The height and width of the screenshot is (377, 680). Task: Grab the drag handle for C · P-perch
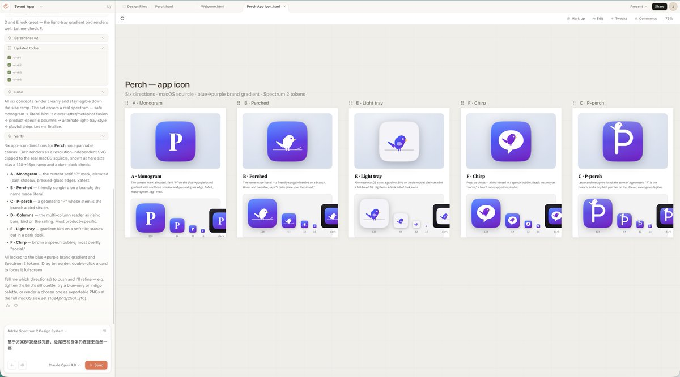pyautogui.click(x=575, y=103)
